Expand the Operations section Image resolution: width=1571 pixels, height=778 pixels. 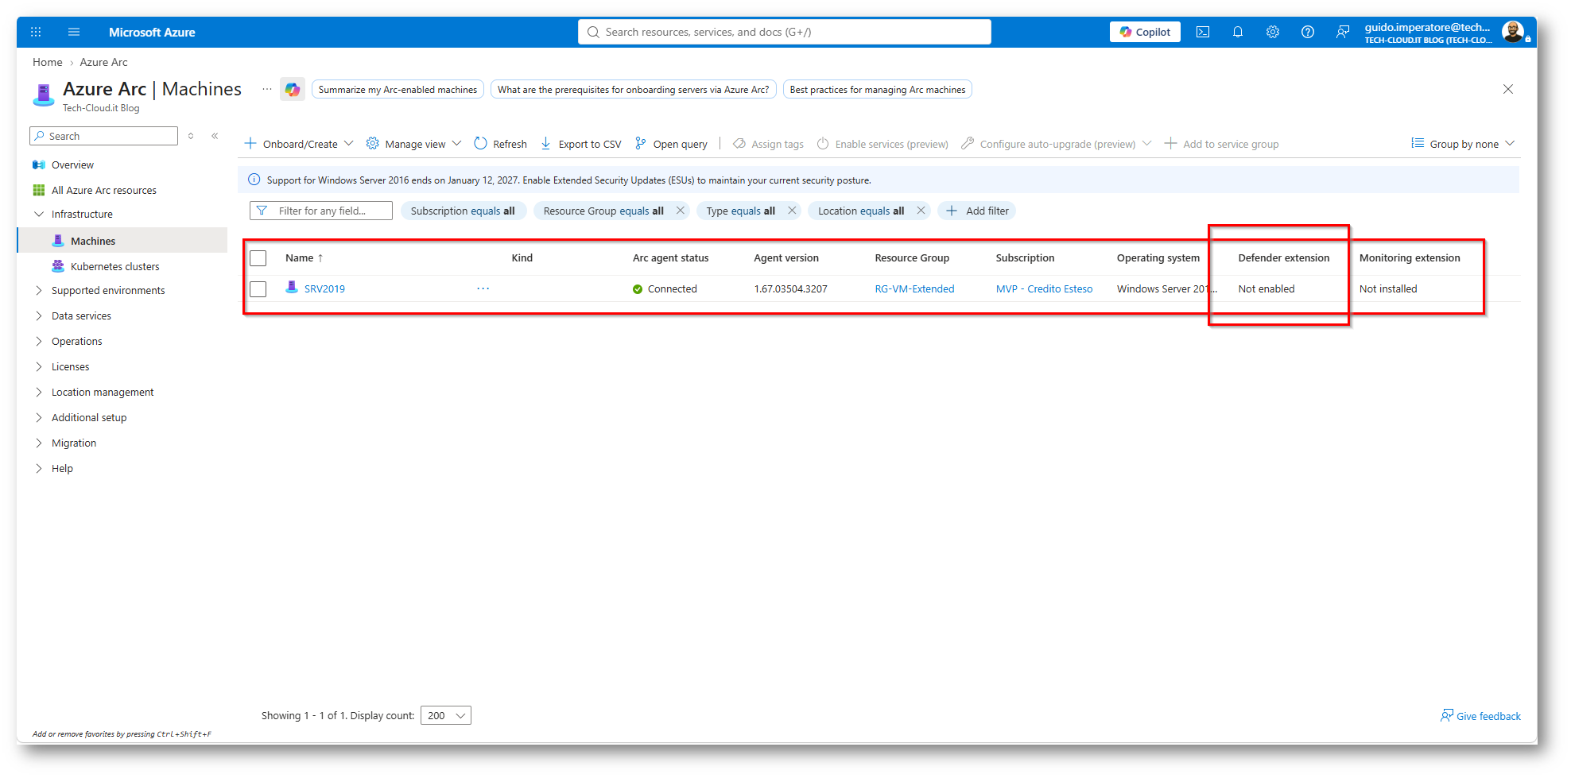[x=39, y=341]
